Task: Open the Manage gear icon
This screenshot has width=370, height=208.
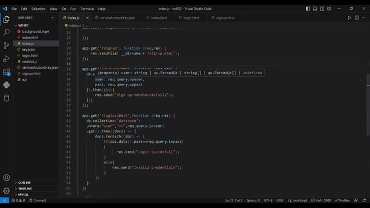Action: click(x=6, y=191)
